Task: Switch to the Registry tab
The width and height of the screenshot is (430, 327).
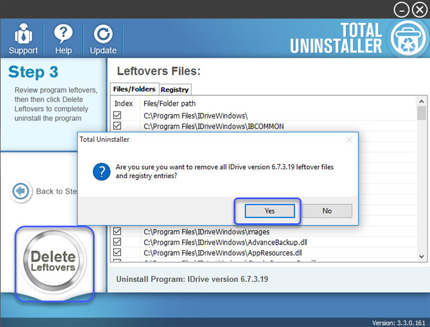Action: (x=175, y=89)
